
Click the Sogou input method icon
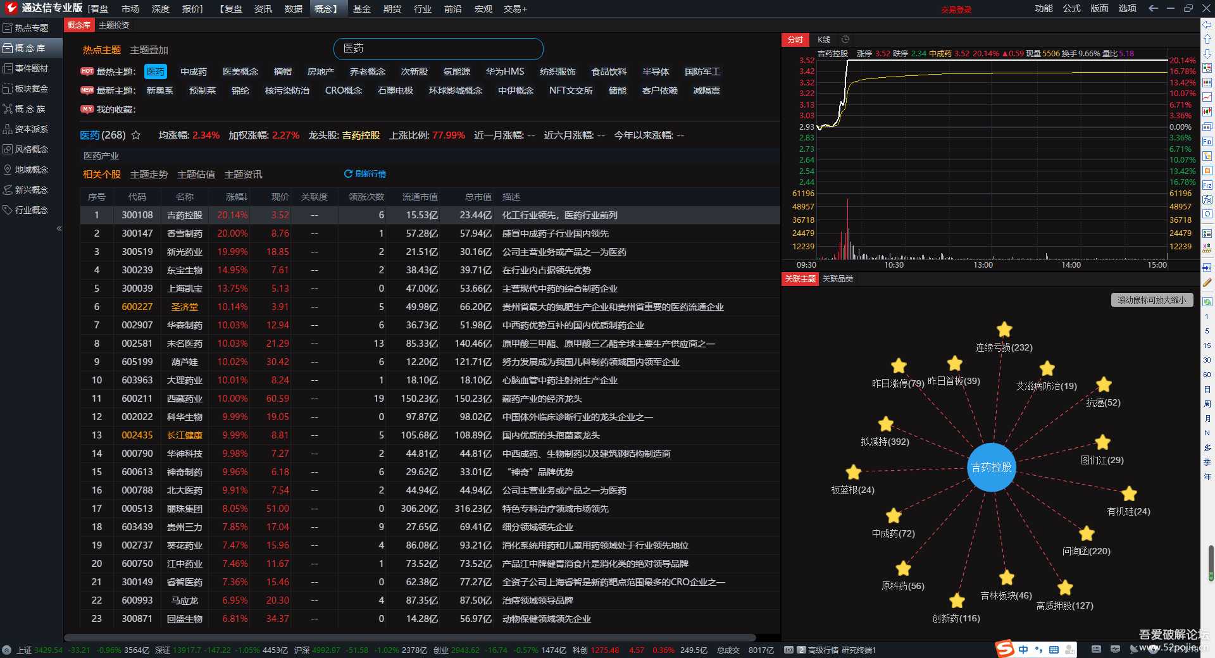(x=1004, y=649)
